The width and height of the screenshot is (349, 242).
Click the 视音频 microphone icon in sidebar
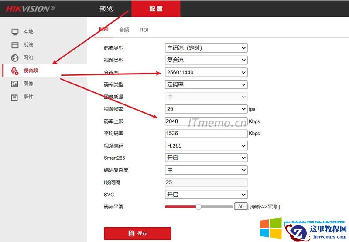(15, 71)
